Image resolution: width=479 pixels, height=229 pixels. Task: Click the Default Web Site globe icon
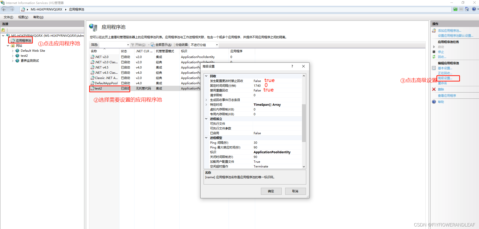pos(17,51)
